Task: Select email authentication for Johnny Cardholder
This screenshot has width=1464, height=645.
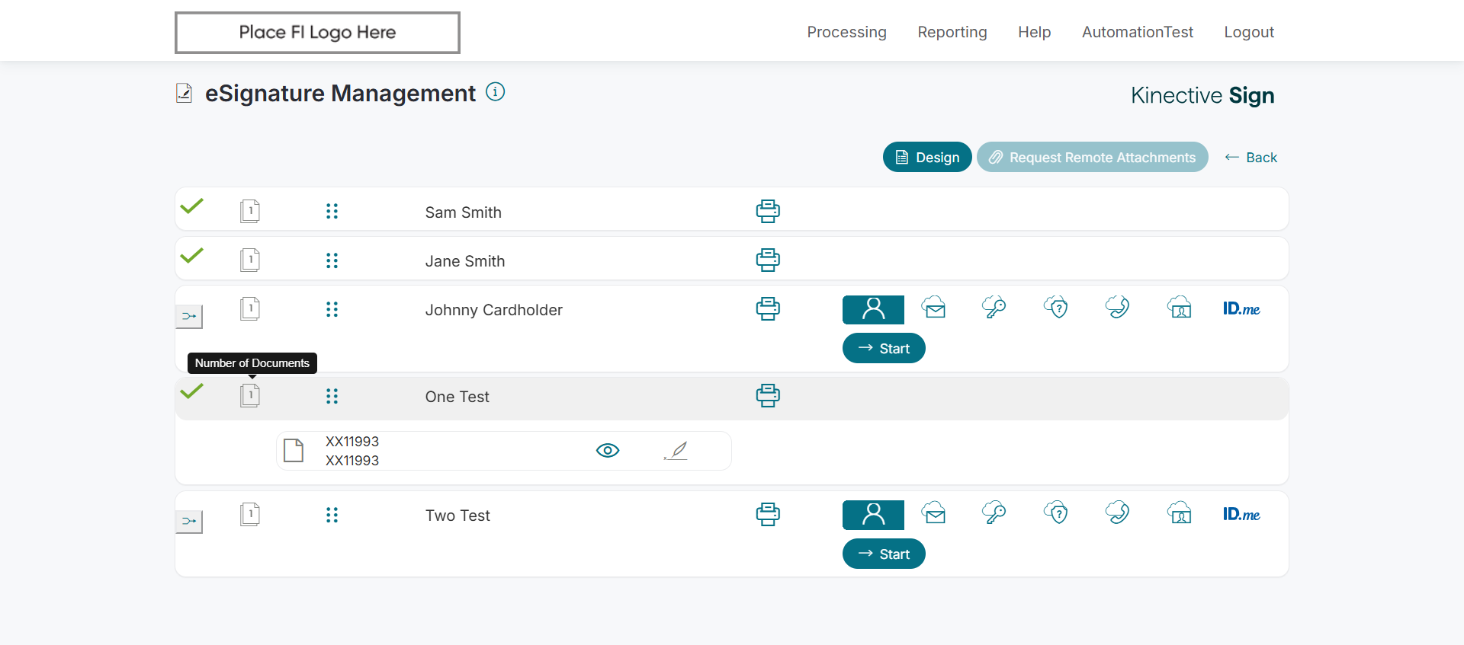Action: (x=934, y=308)
